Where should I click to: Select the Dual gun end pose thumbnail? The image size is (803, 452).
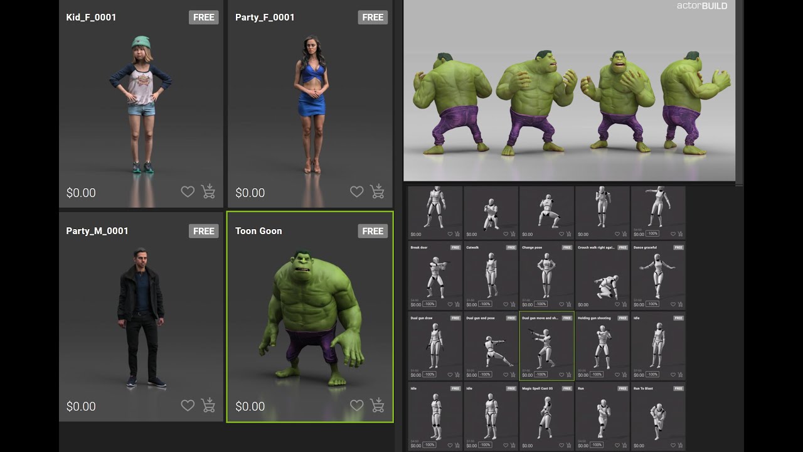coord(491,345)
